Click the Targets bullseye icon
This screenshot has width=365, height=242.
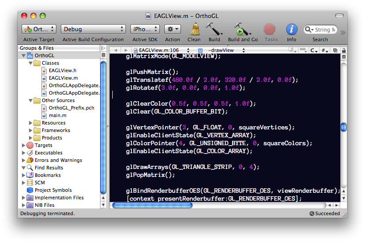pyautogui.click(x=30, y=145)
